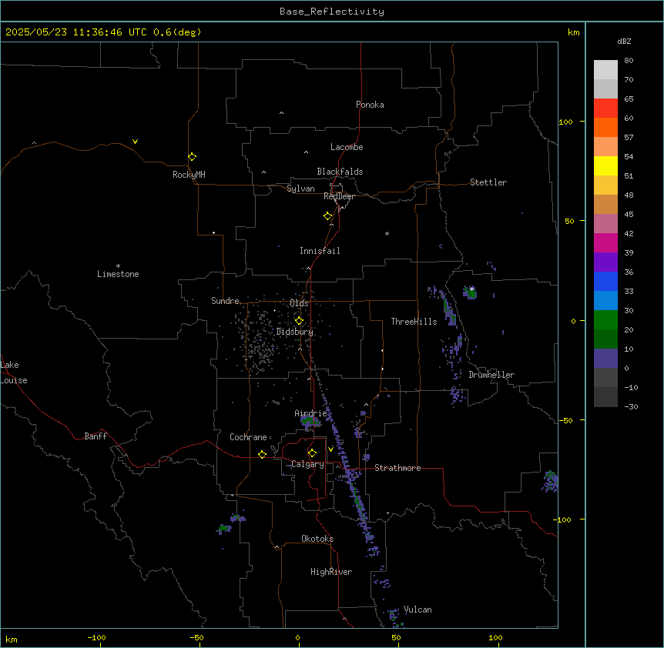Viewport: 664px width, 648px height.
Task: Select the Okotoks label
Action: click(317, 539)
